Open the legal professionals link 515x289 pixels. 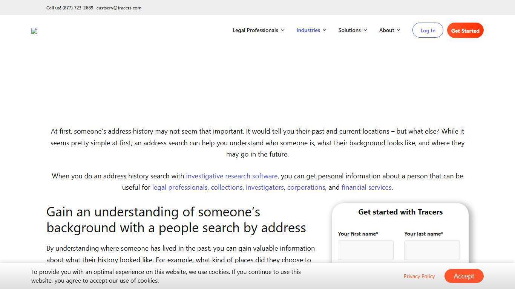point(179,187)
